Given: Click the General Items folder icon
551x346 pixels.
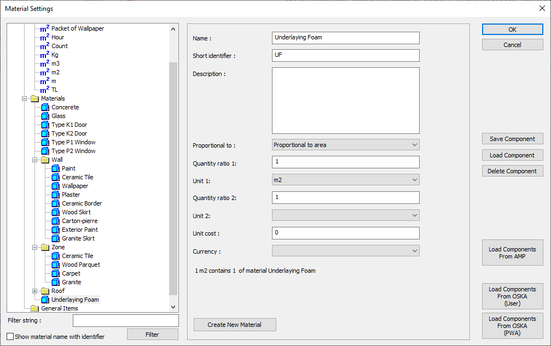Looking at the screenshot, I should tap(35, 308).
